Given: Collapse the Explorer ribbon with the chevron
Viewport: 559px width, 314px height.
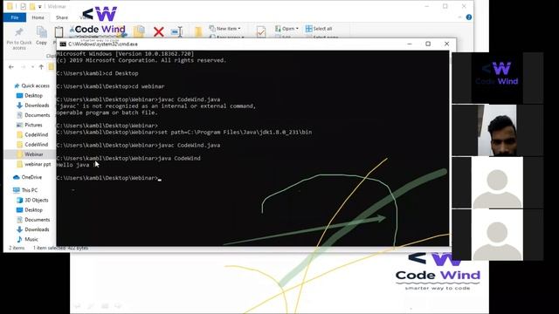Looking at the screenshot, I should 460,17.
